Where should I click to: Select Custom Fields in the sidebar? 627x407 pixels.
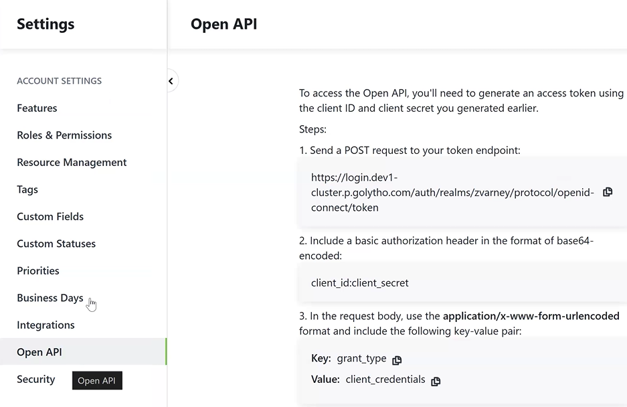tap(50, 216)
